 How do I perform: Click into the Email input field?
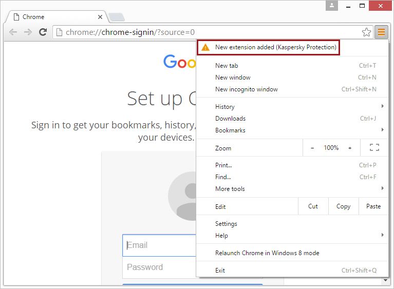[x=159, y=245]
